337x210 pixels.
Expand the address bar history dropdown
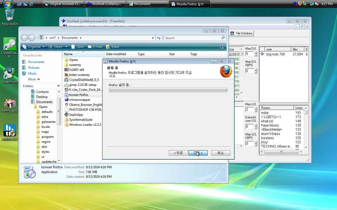point(153,38)
